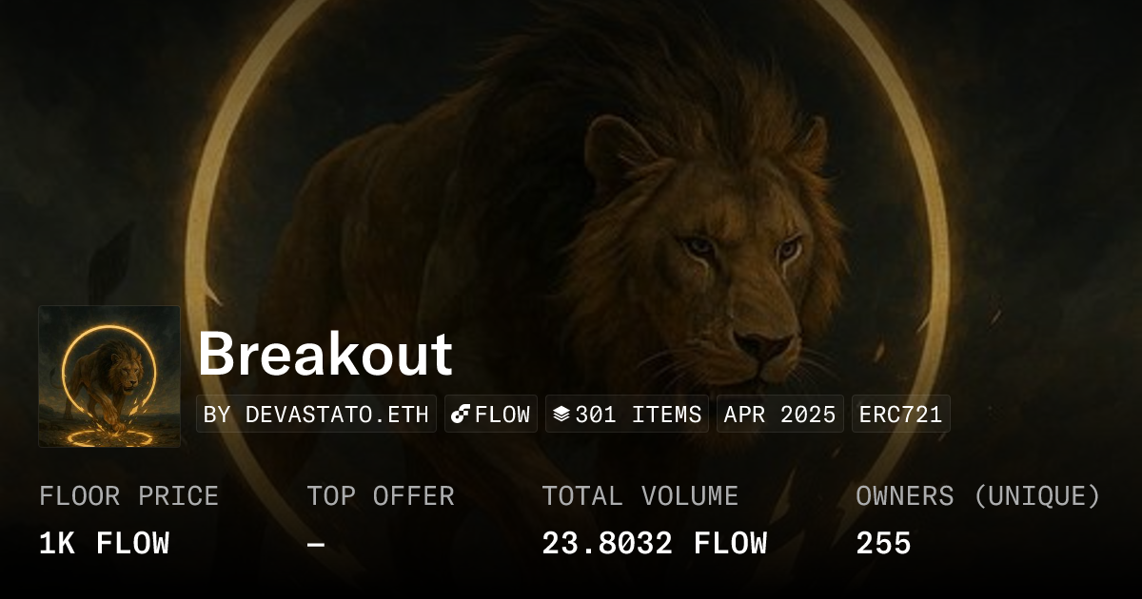Select the ERC721 token standard badge

pos(900,415)
